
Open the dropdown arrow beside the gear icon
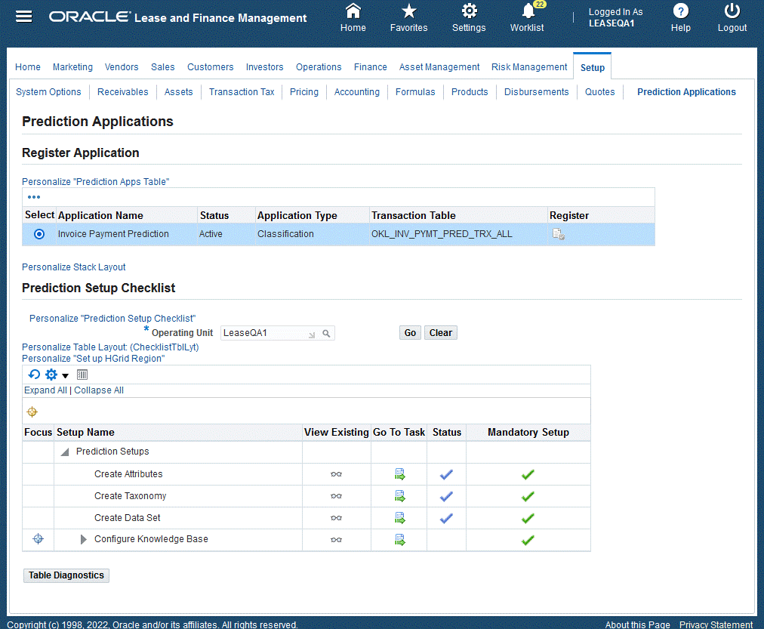click(x=65, y=375)
